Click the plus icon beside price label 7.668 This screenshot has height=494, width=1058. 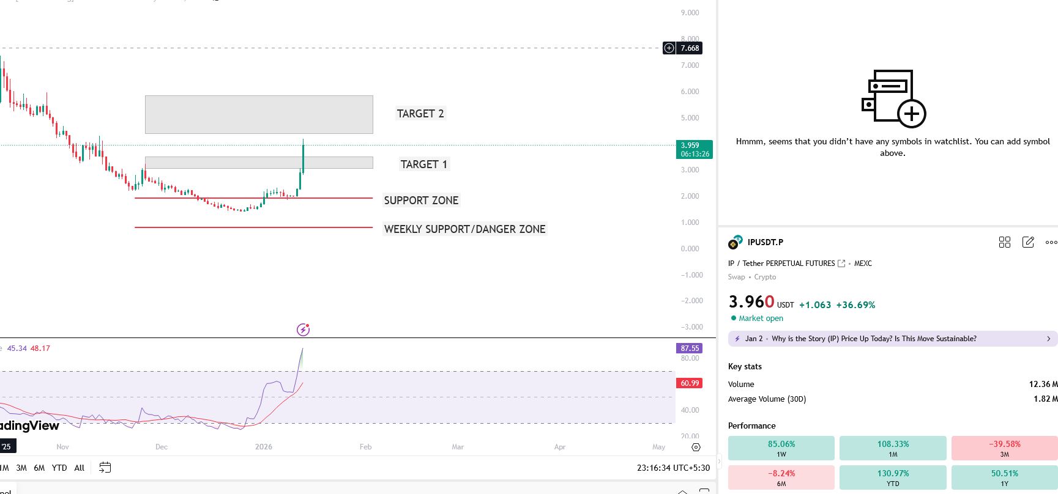(669, 48)
